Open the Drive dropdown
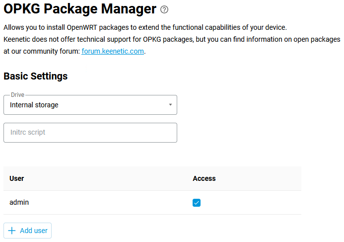Screen dimensions: 344x242 pos(90,105)
